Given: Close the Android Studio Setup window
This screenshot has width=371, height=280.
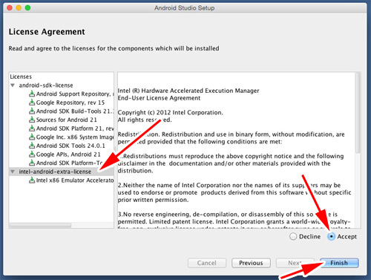Looking at the screenshot, I should click(10, 7).
